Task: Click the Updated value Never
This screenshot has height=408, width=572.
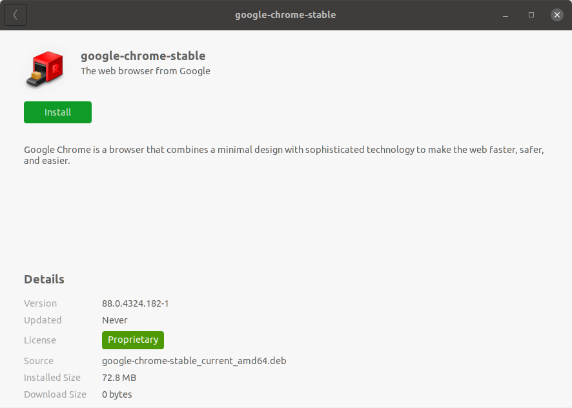Action: [x=114, y=320]
